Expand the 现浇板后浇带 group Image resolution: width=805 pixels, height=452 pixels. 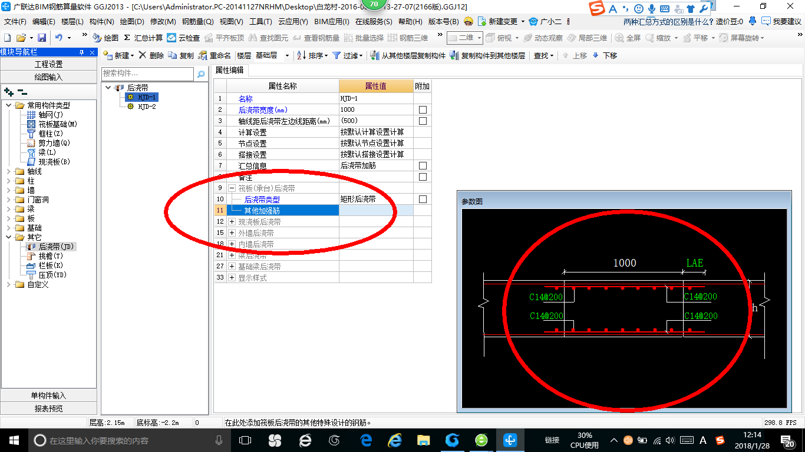point(232,222)
